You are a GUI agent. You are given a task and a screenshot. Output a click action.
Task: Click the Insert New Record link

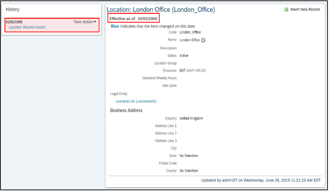(305, 9)
